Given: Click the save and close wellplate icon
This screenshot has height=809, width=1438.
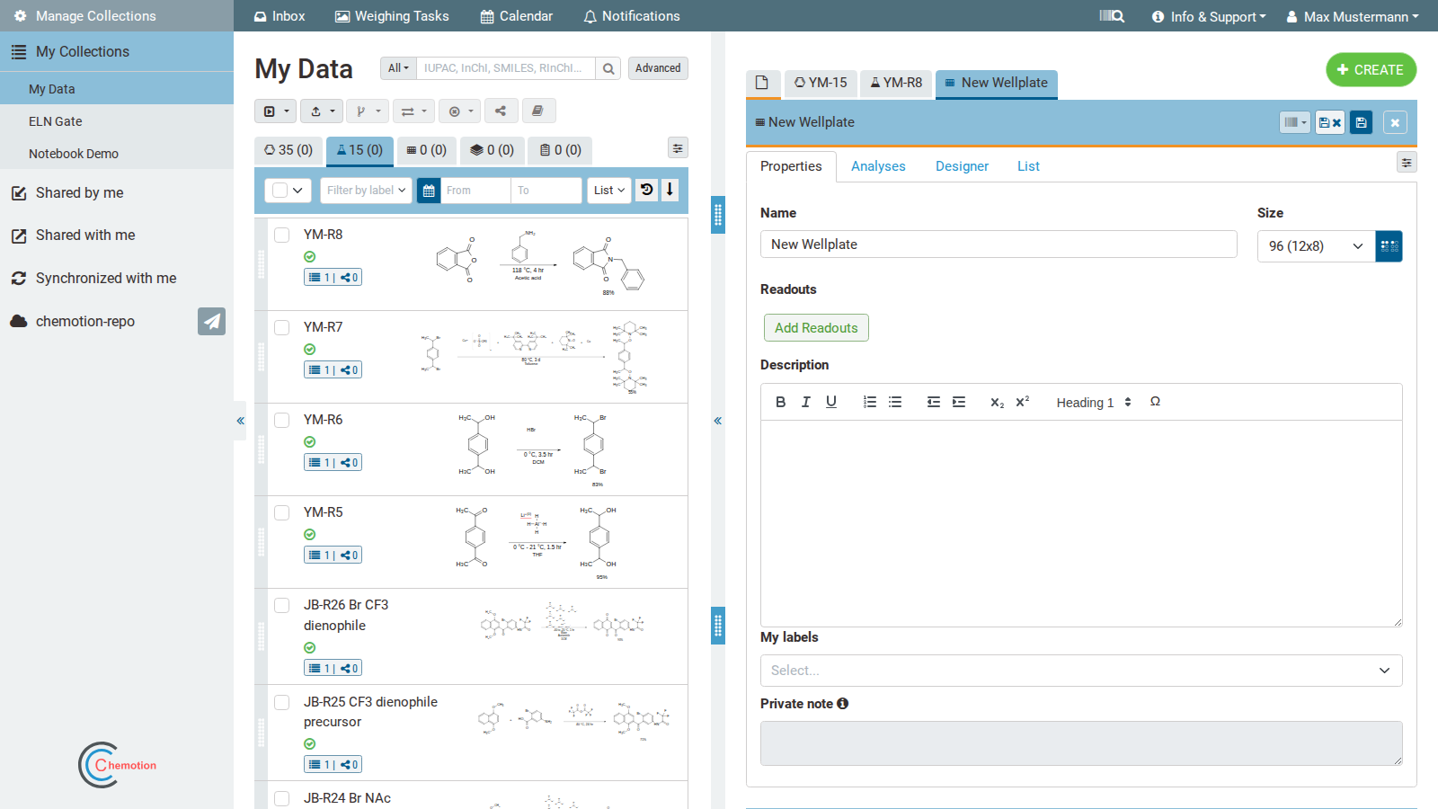Looking at the screenshot, I should coord(1330,122).
